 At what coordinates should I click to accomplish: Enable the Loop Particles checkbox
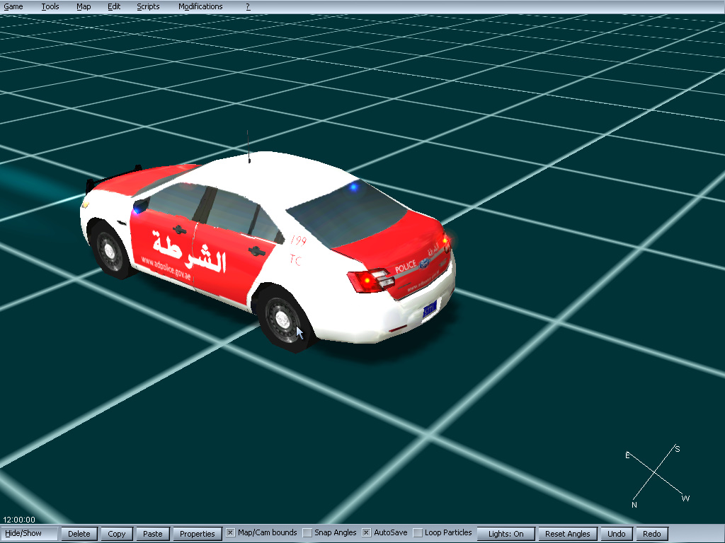[418, 533]
